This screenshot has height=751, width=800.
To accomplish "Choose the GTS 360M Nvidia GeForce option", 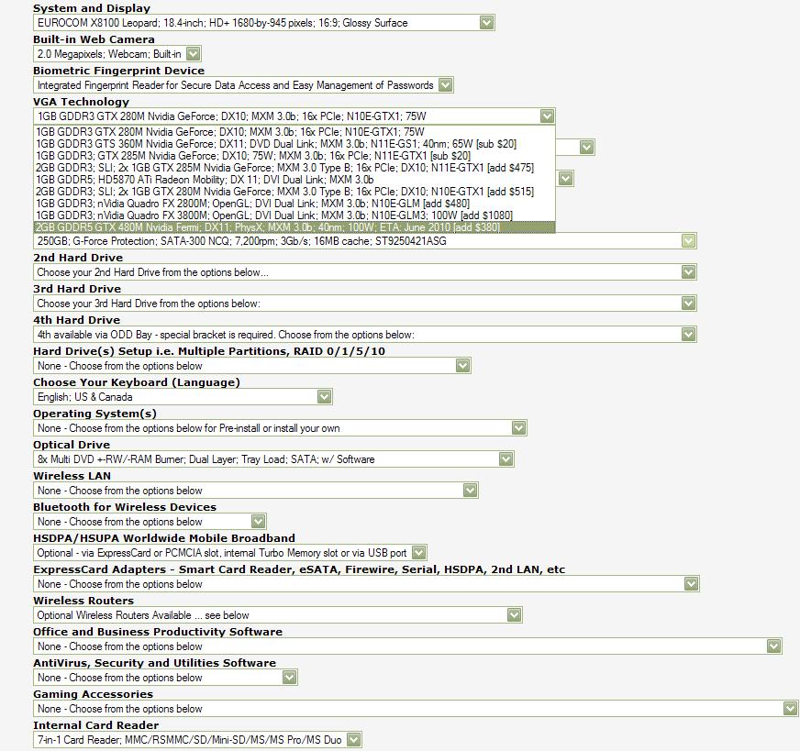I will tap(294, 144).
